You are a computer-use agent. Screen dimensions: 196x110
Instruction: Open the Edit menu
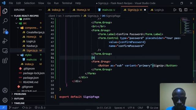coord(18,3)
